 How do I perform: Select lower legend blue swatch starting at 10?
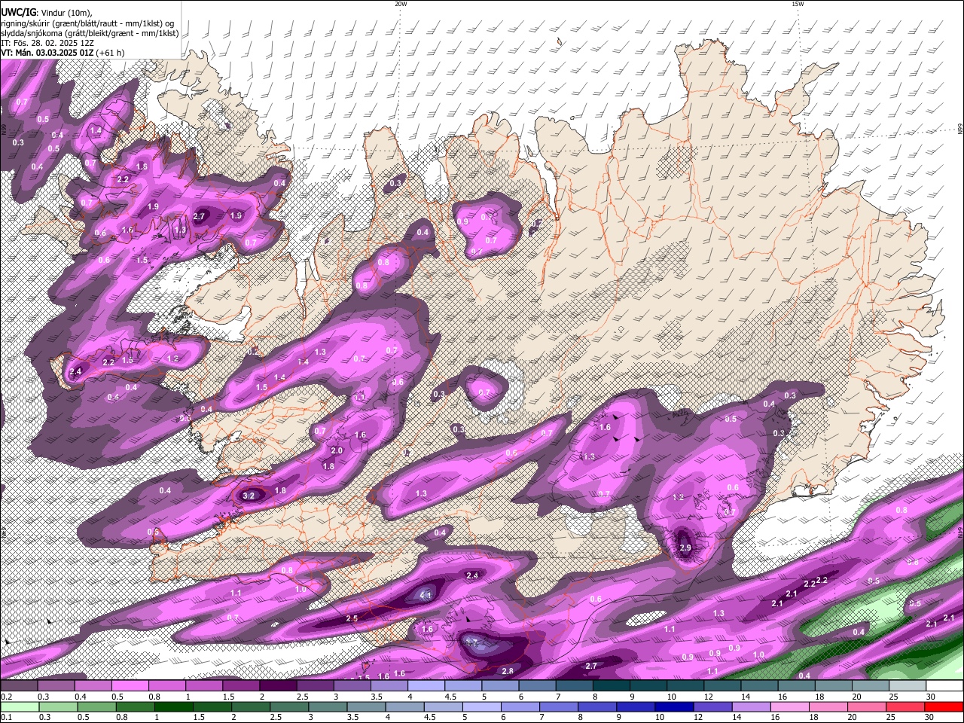pos(674,707)
